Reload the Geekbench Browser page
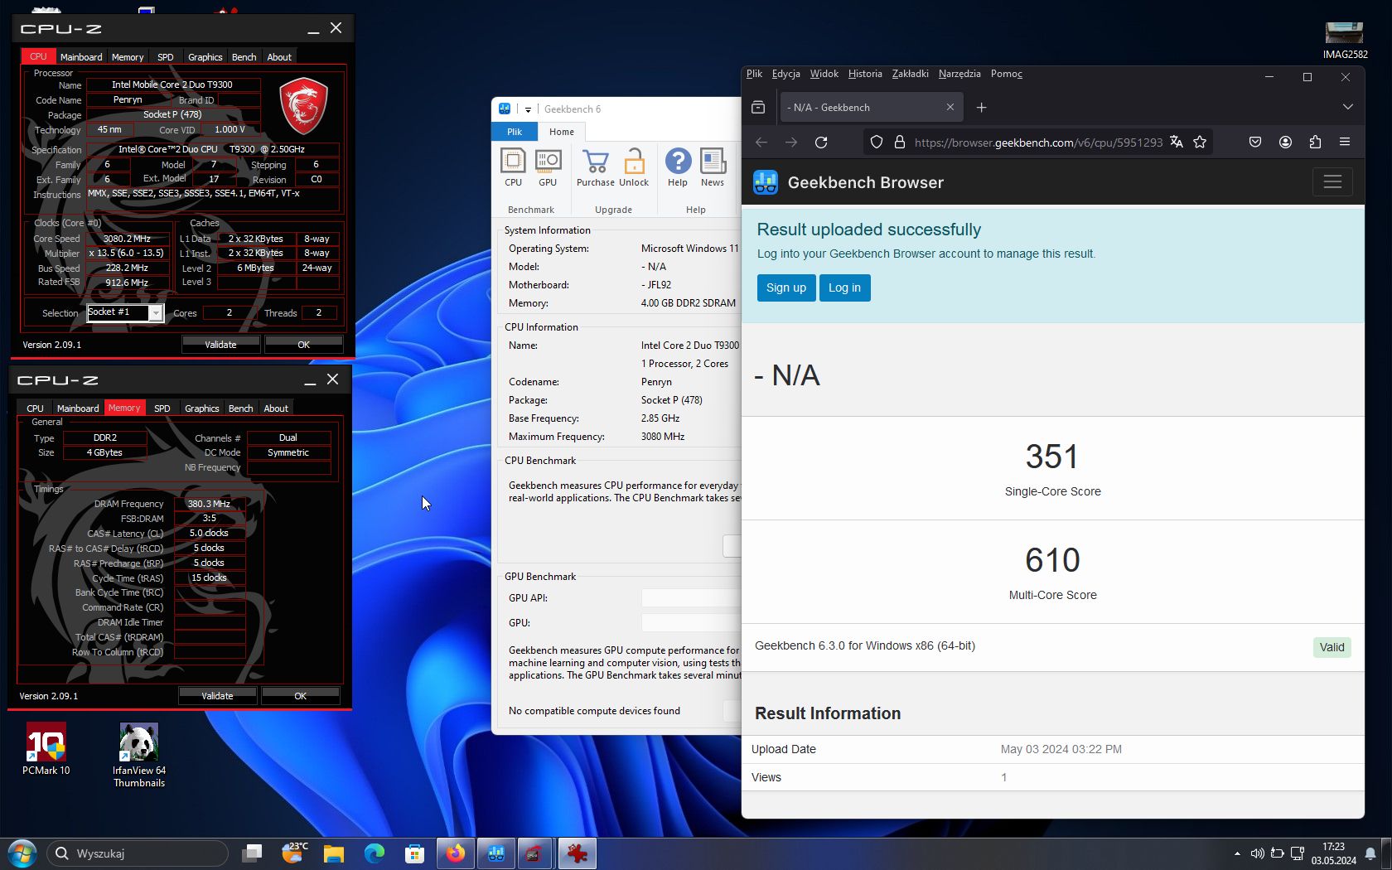 pyautogui.click(x=821, y=143)
